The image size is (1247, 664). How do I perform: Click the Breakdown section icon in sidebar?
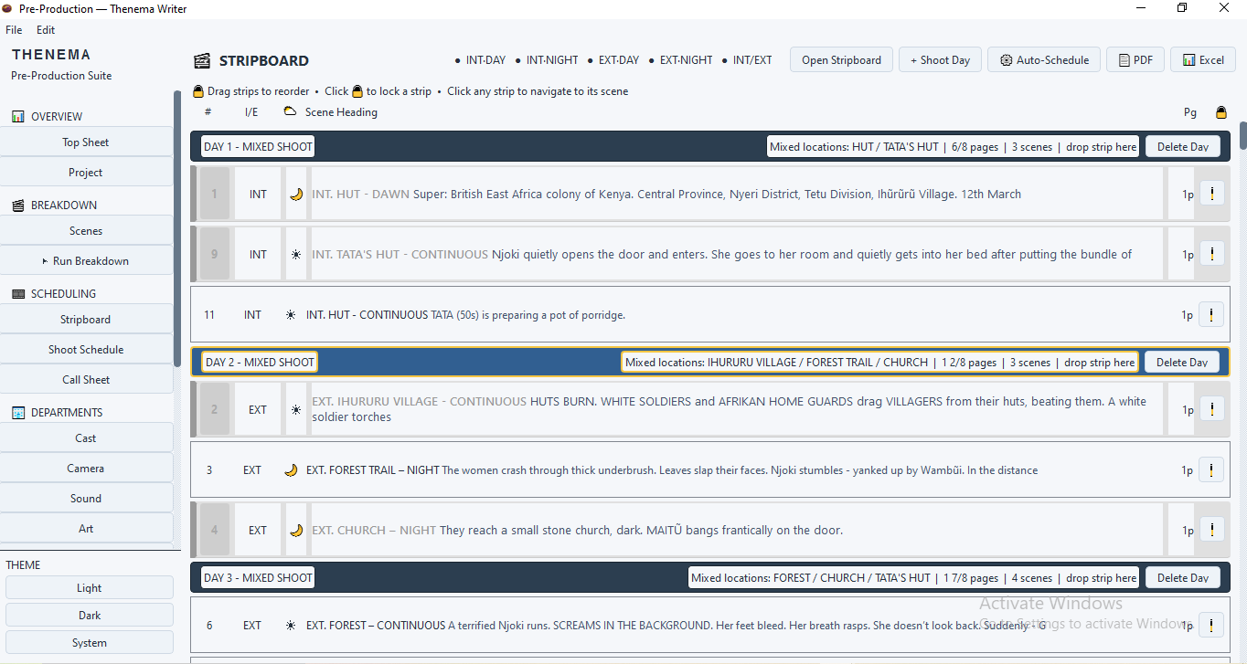pos(18,206)
